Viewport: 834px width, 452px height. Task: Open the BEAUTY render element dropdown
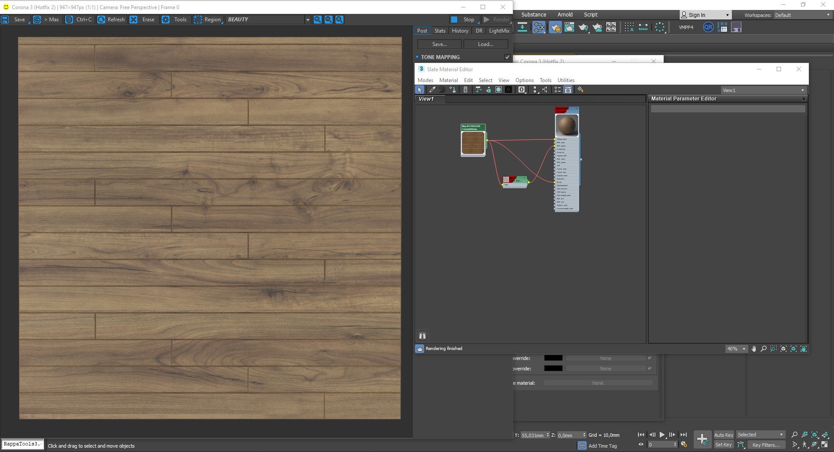coord(308,20)
